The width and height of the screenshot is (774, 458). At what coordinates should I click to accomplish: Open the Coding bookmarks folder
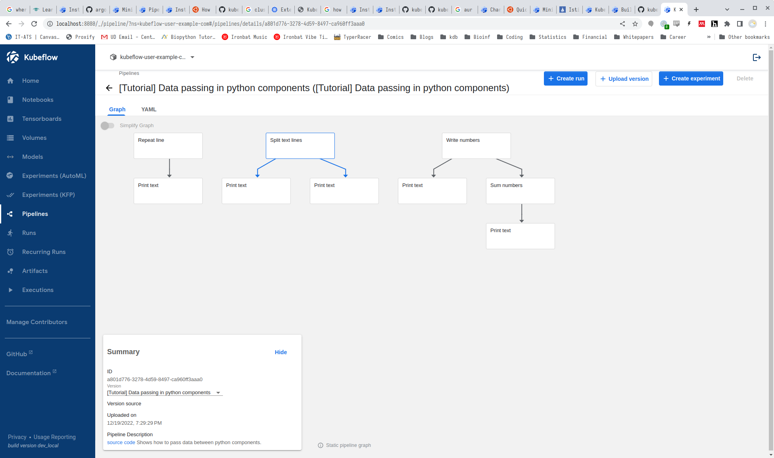tap(510, 37)
